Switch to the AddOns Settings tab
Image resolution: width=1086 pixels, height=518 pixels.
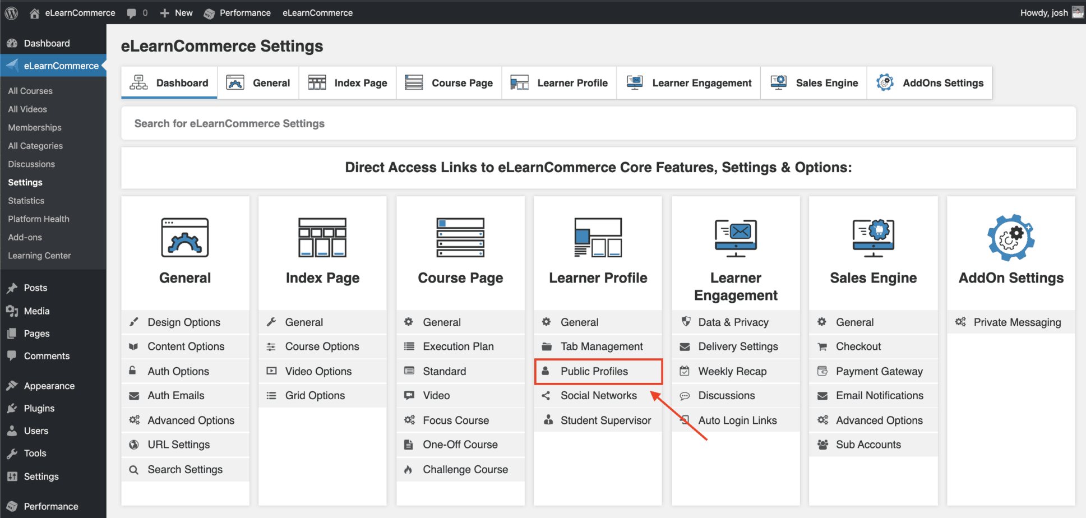click(930, 83)
